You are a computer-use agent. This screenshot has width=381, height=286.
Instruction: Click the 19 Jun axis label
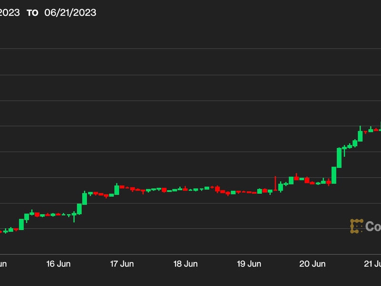pyautogui.click(x=249, y=264)
